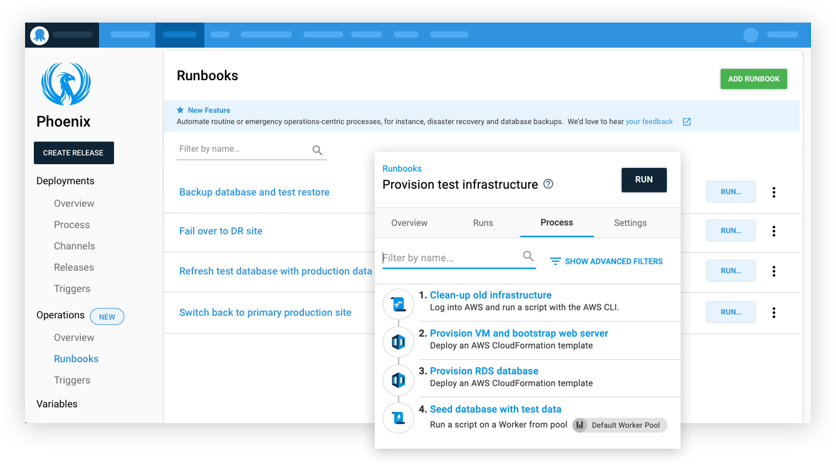
Task: Click the script icon for Seed database step
Action: click(x=399, y=418)
